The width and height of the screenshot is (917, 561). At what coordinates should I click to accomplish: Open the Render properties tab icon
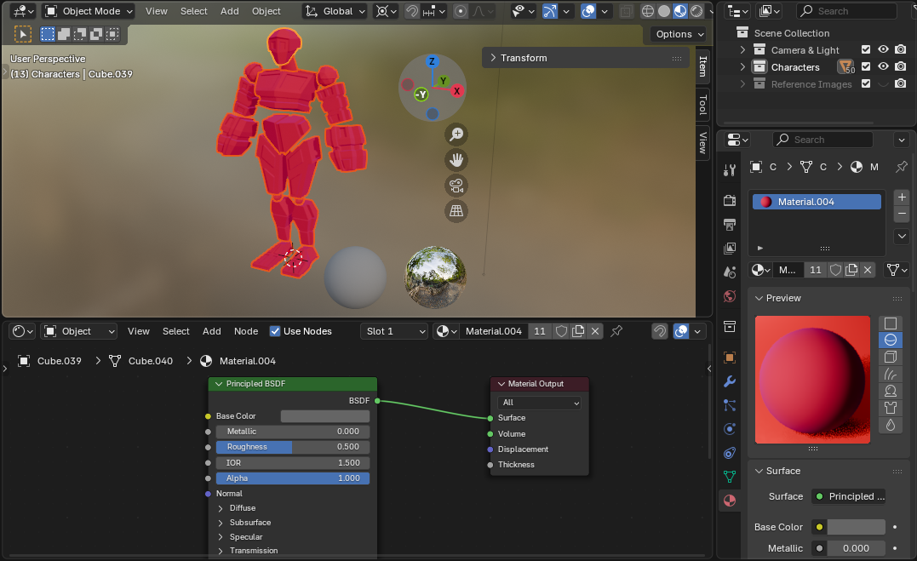coord(730,201)
